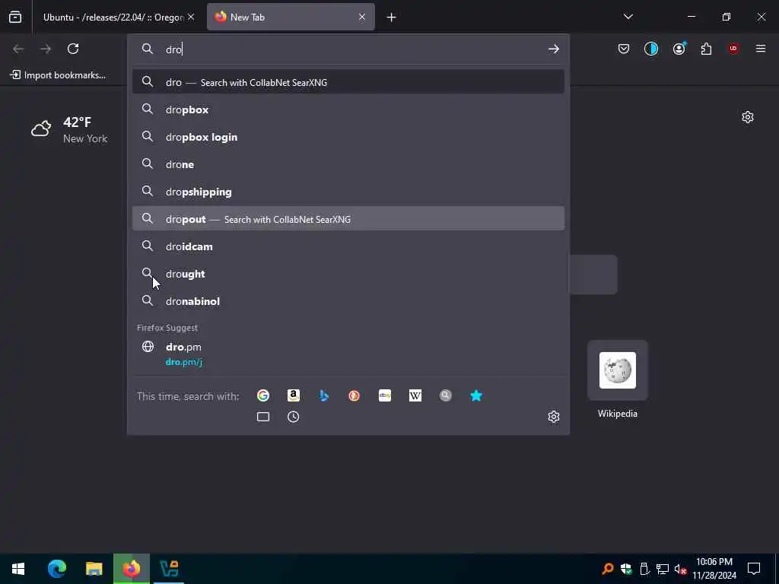779x584 pixels.
Task: Reload the current page
Action: point(73,49)
